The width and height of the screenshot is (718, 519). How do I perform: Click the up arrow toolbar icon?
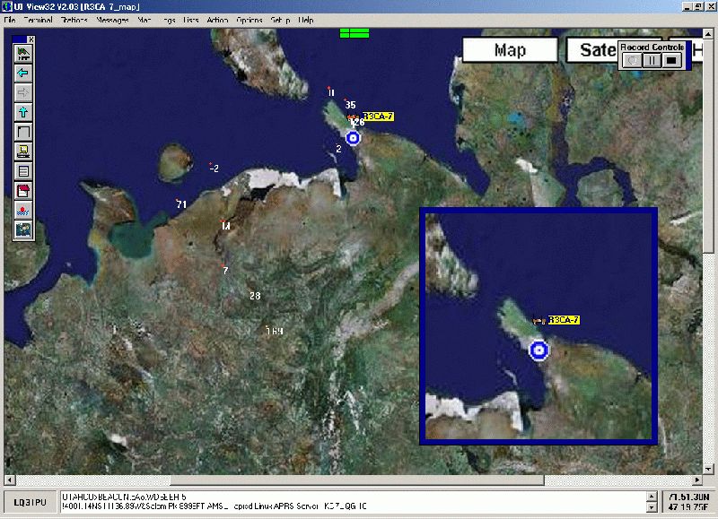pyautogui.click(x=23, y=112)
